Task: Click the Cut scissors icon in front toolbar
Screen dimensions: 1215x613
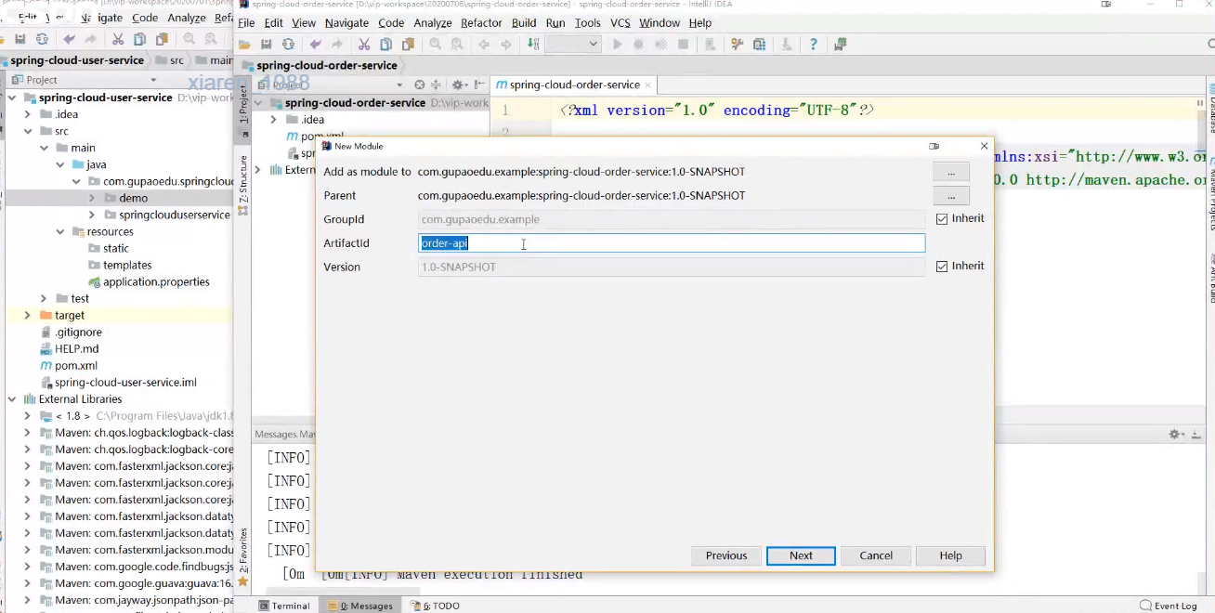Action: 363,45
